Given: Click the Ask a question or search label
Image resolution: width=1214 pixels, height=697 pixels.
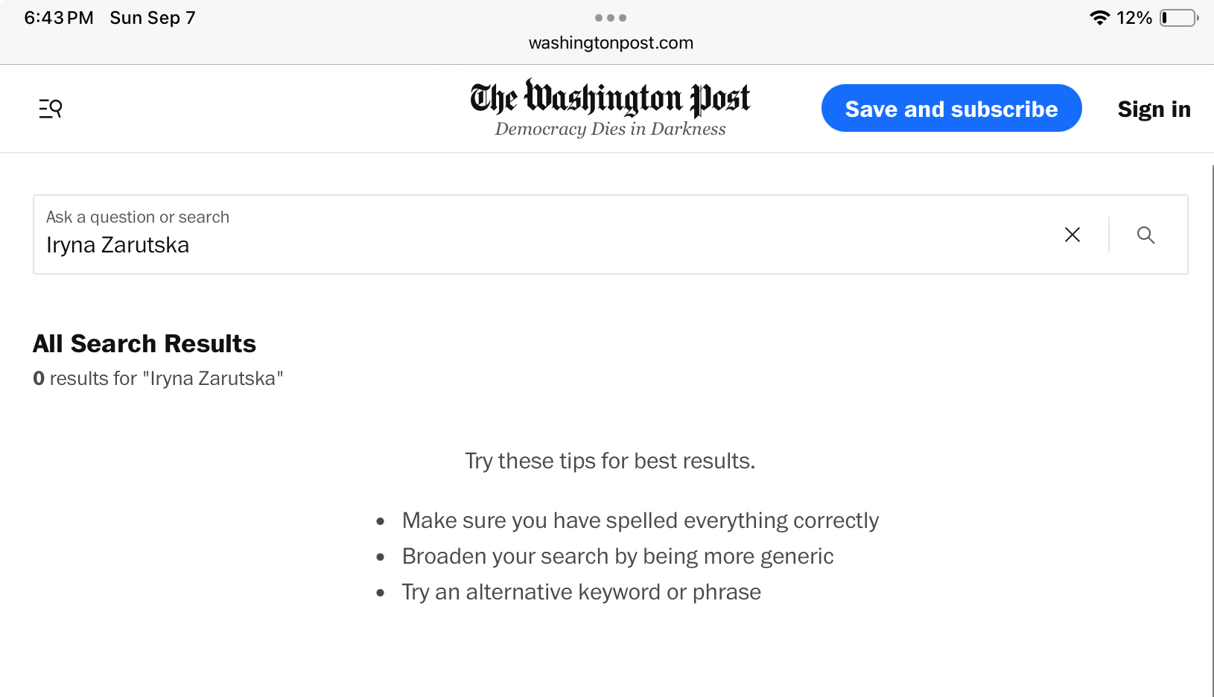Looking at the screenshot, I should tap(138, 217).
